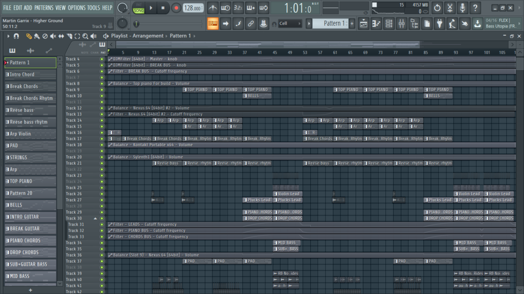Select Reese bass pattern in picker
Screen dimensions: 524x294
click(x=30, y=110)
